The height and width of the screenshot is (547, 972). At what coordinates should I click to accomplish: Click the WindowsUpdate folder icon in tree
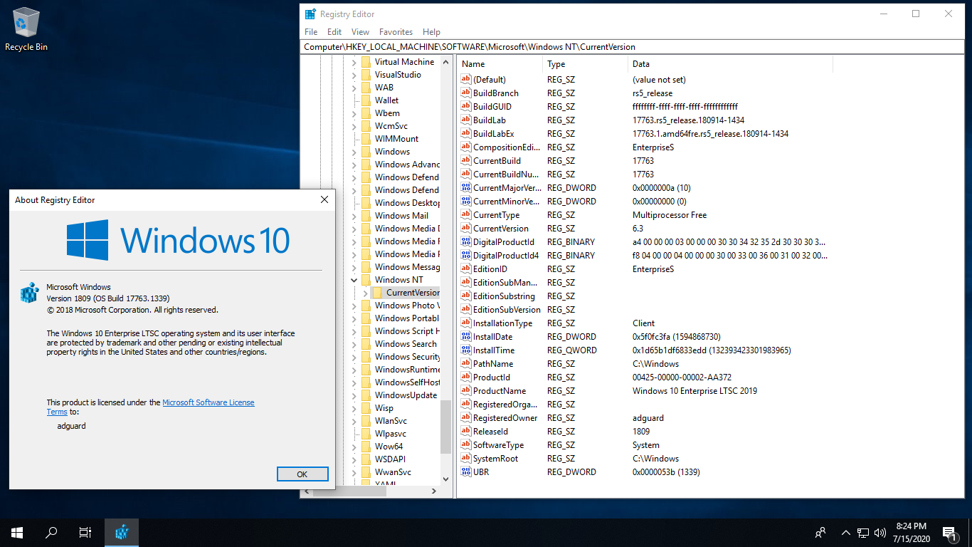point(366,395)
